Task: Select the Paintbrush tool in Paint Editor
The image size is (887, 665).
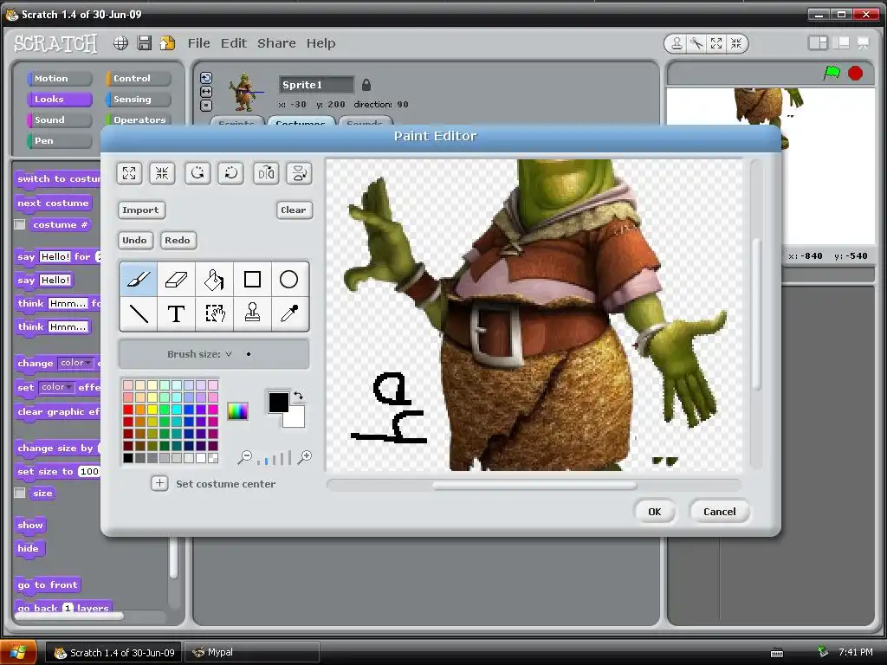Action: point(139,280)
